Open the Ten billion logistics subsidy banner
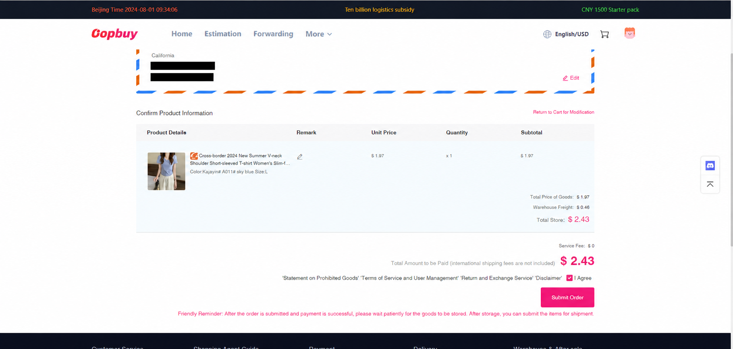 click(379, 10)
